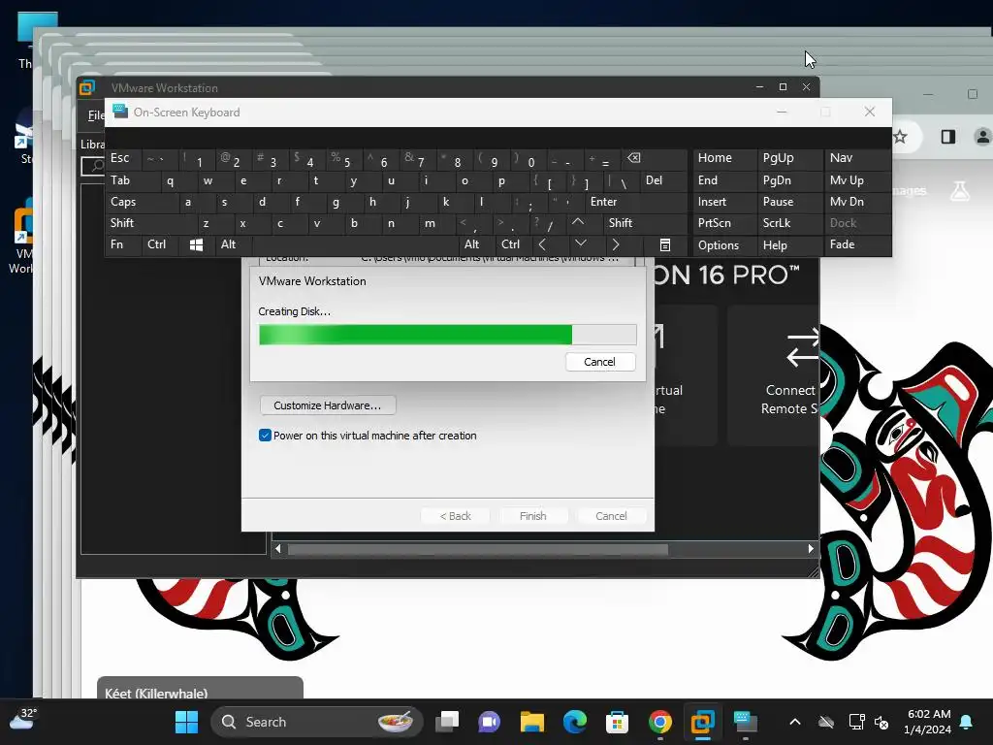Image resolution: width=993 pixels, height=745 pixels.
Task: Open the weather widget showing 32°
Action: 23,721
